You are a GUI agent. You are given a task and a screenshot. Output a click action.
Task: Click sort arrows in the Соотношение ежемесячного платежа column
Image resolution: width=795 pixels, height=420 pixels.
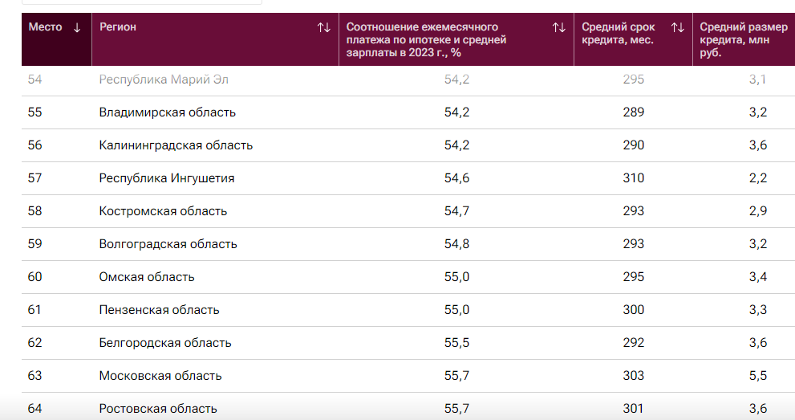coord(559,27)
